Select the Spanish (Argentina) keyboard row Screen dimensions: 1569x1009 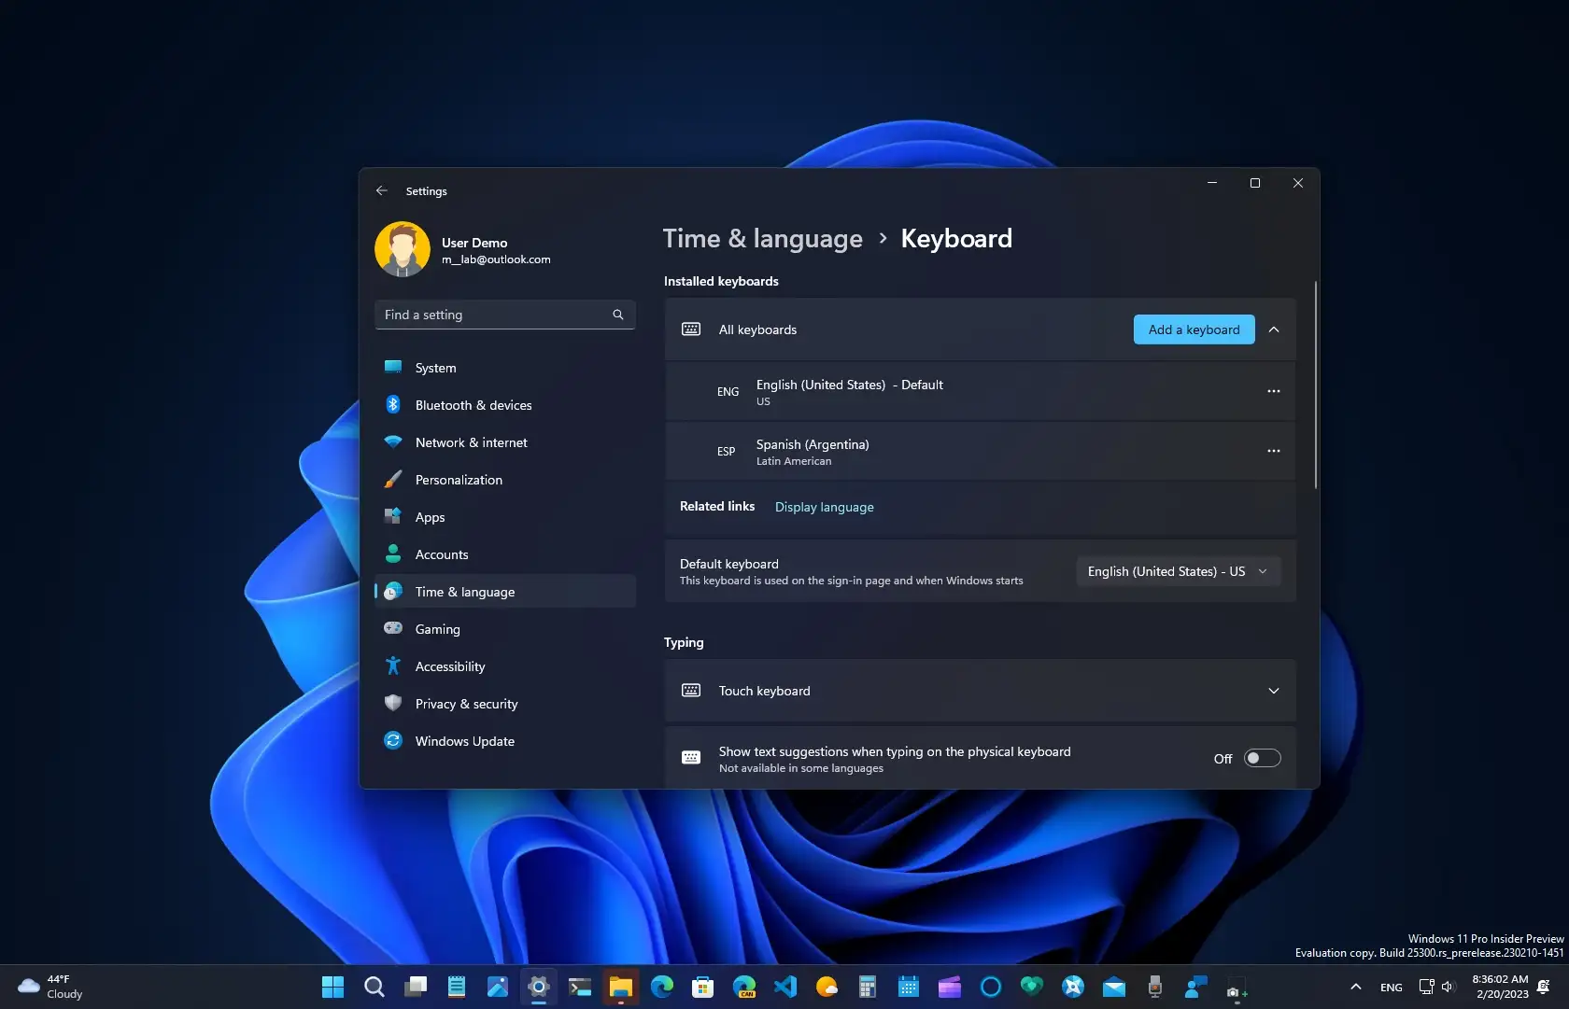(x=980, y=451)
